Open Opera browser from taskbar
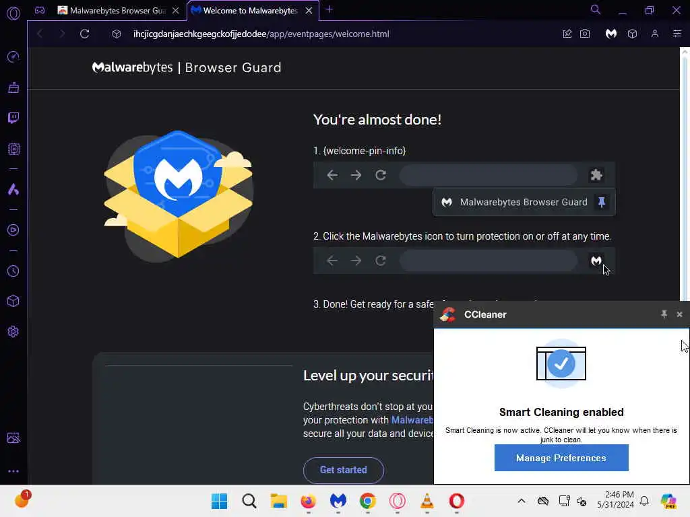The image size is (690, 517). click(456, 501)
